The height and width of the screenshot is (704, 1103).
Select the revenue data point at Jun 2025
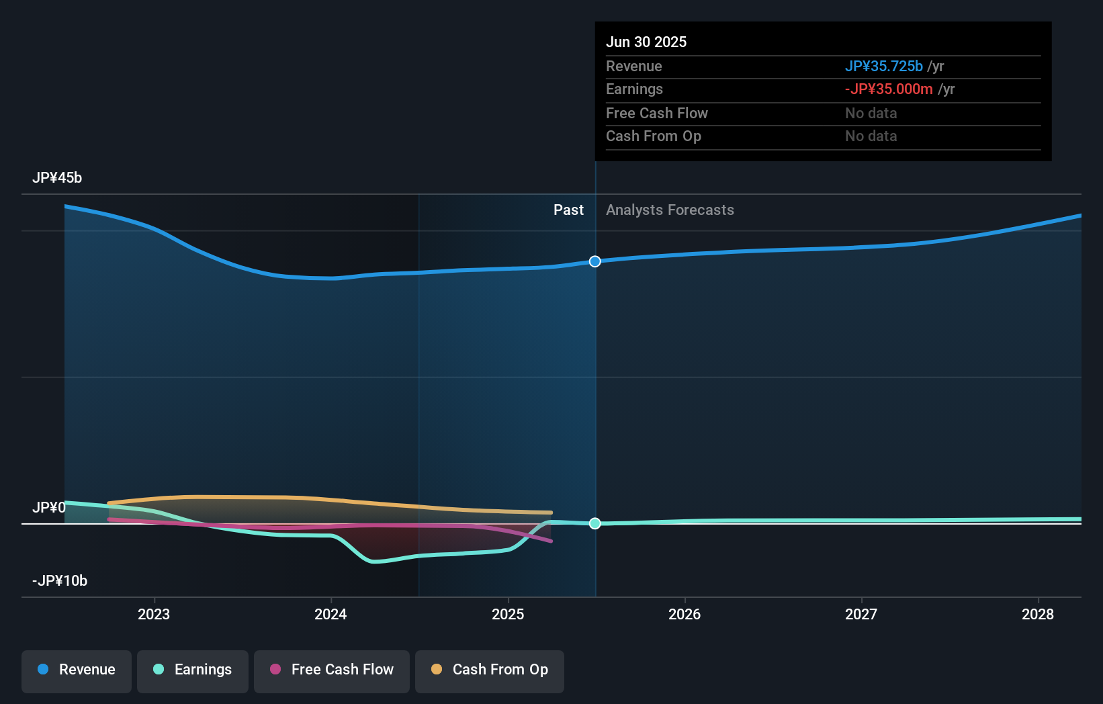(595, 261)
